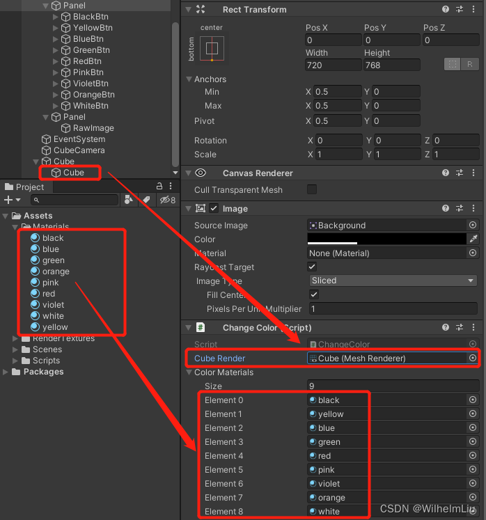486x520 pixels.
Task: Toggle Raycast Target checkbox
Action: 312,267
